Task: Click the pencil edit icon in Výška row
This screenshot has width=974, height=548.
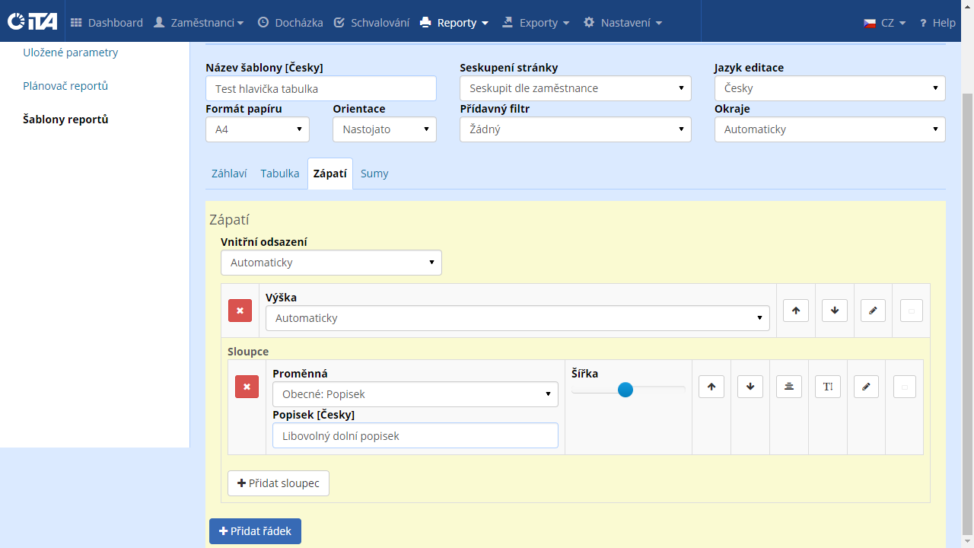Action: tap(873, 311)
